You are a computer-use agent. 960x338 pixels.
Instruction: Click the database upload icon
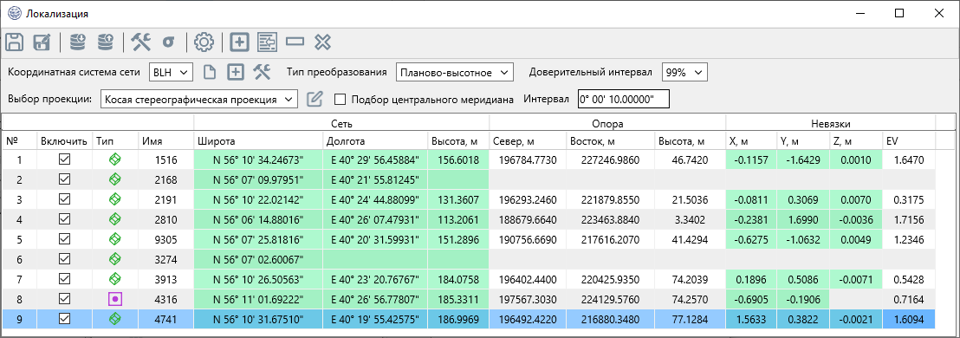tap(106, 42)
